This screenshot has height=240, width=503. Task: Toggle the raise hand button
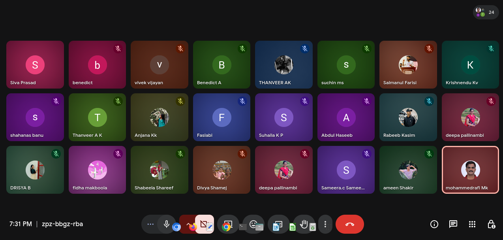[304, 224]
